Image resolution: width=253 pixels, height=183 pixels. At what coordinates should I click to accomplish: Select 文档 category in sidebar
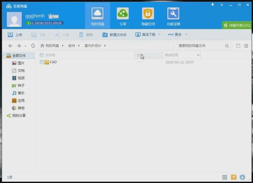click(18, 71)
